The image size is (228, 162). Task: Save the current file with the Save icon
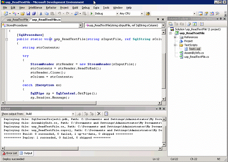coord(28,14)
